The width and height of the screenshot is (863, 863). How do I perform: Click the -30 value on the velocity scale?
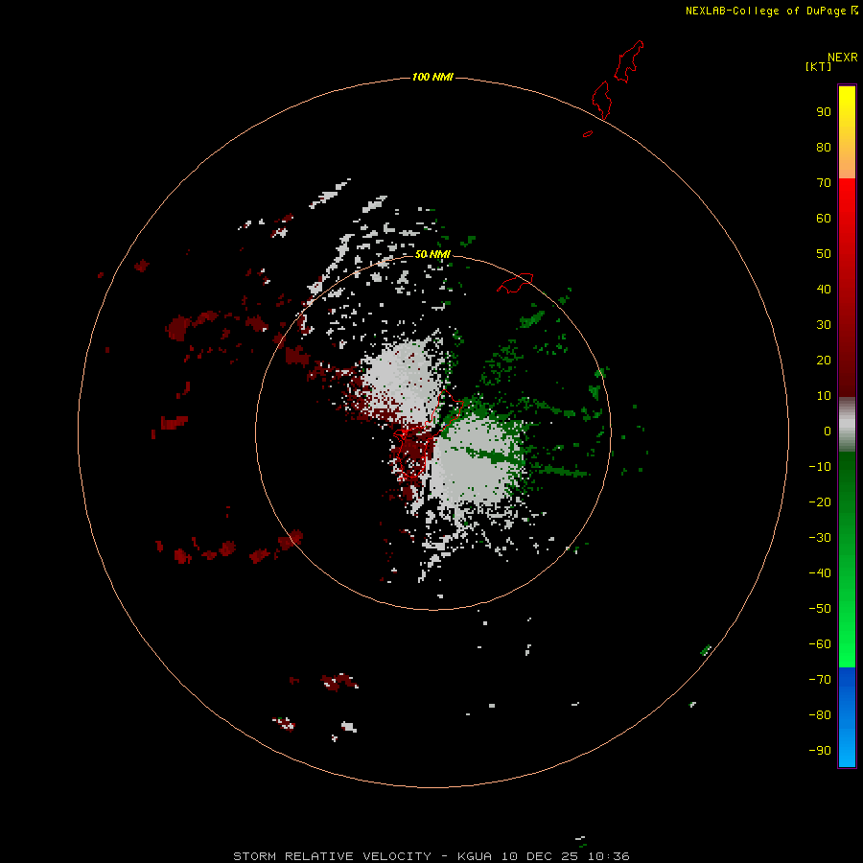tap(820, 537)
